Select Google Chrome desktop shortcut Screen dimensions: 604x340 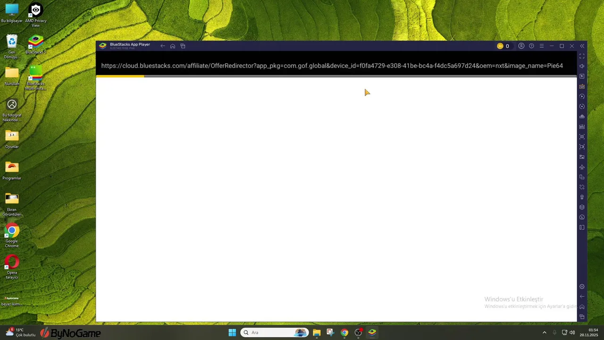pos(12,236)
